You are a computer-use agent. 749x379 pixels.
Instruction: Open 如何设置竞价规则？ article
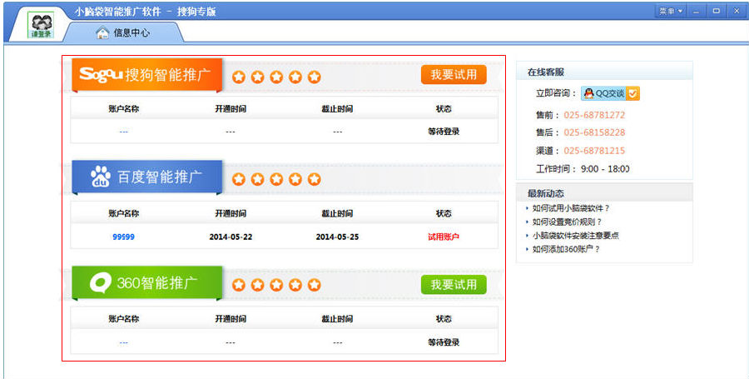pyautogui.click(x=568, y=222)
